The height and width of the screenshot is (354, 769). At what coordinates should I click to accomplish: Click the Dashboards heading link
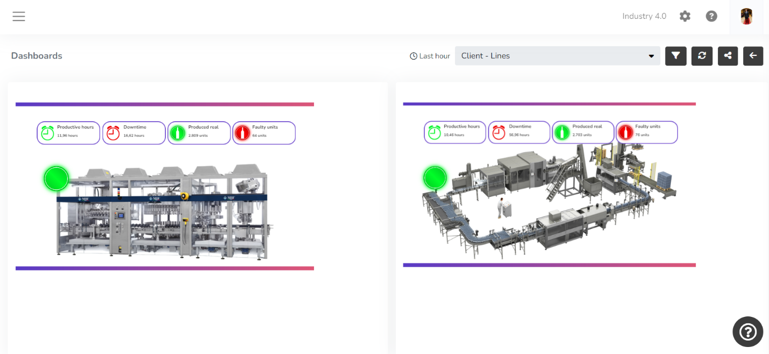[37, 55]
